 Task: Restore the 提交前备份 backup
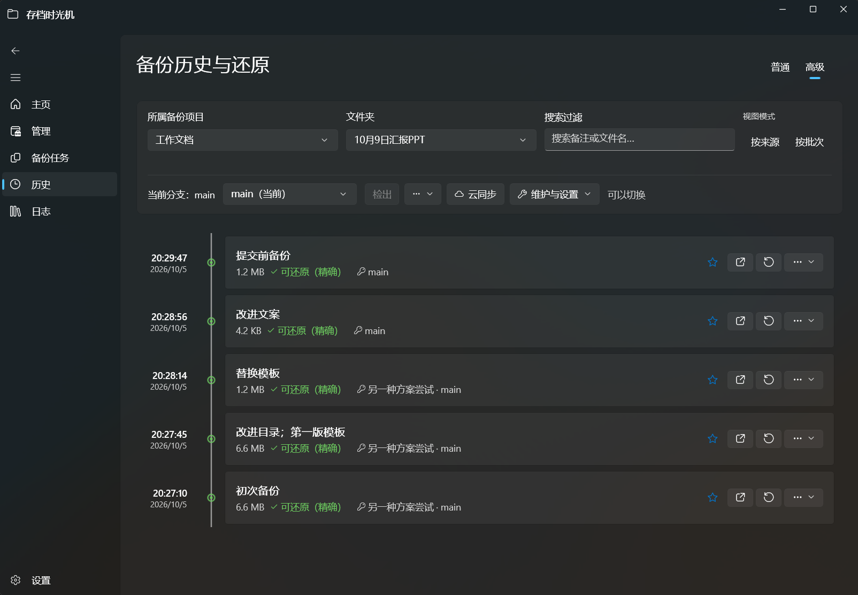pyautogui.click(x=769, y=262)
